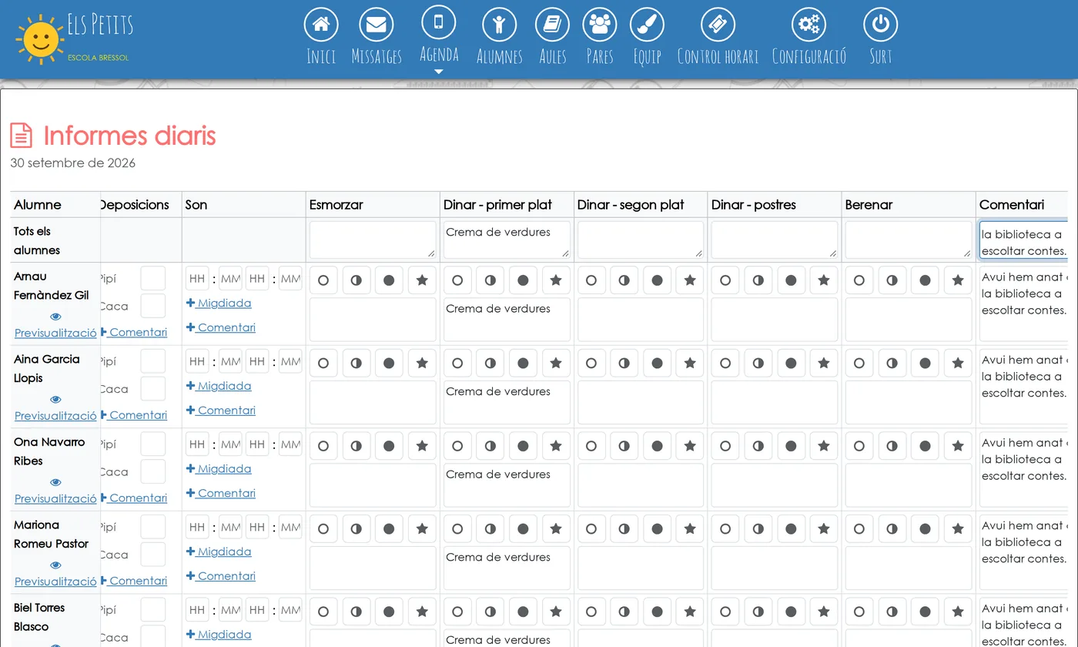Add Deposicions Comentari for Mariona Romeu Pastor
Screen dimensions: 1078x647
tap(134, 581)
